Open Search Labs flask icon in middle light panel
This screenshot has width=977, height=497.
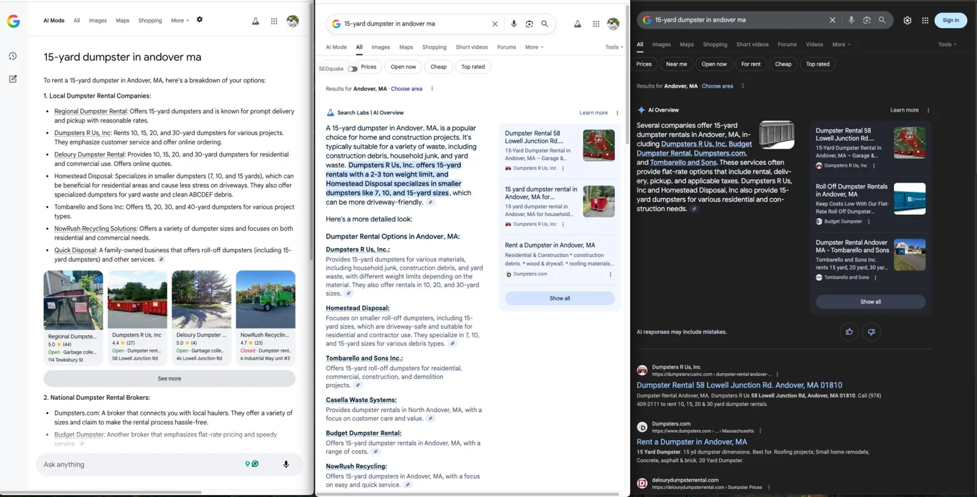point(578,24)
